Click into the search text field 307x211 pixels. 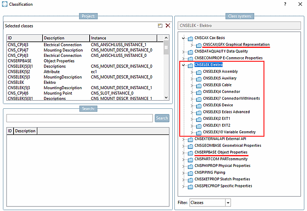coord(79,118)
